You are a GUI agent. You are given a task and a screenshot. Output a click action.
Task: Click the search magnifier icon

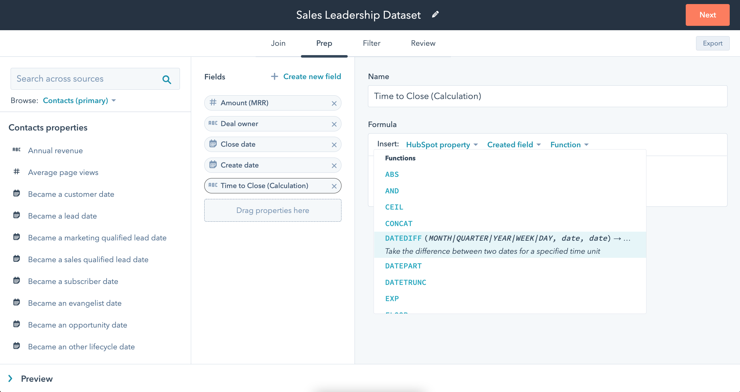167,79
